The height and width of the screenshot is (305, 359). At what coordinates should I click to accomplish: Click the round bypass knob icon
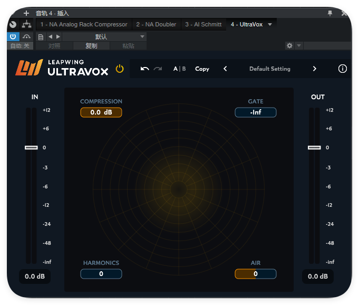coord(13,24)
